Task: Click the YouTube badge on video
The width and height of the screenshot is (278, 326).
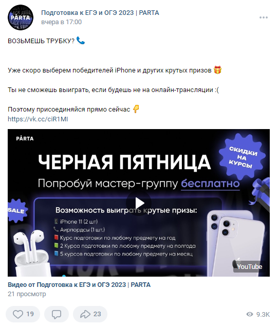Action: coord(250,266)
